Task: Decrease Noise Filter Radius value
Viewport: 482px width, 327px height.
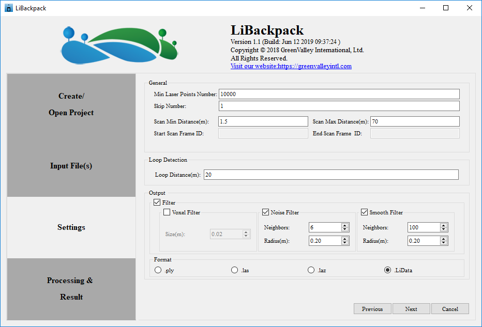Action: click(x=344, y=243)
